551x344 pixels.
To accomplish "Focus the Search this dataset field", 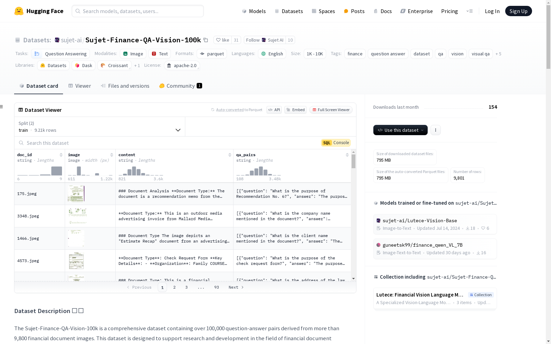I will [x=168, y=143].
